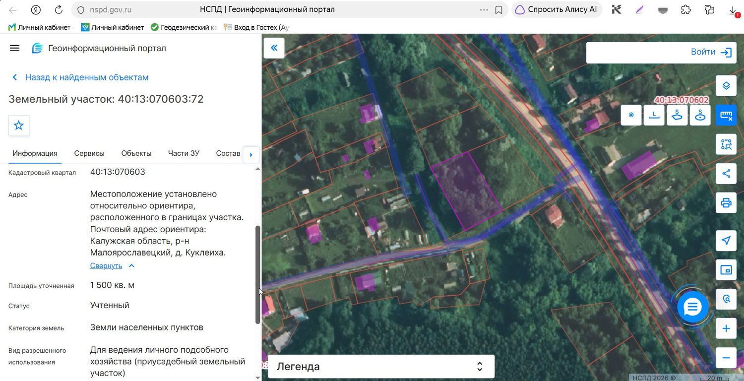744x381 pixels.
Task: Zoom out with the minus button
Action: [726, 358]
